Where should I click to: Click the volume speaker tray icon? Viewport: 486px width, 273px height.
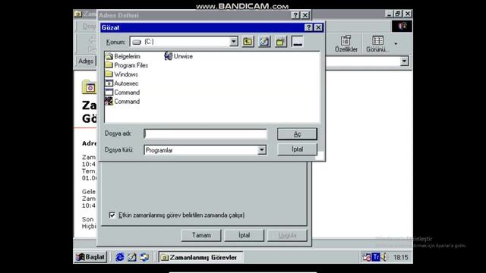383,257
